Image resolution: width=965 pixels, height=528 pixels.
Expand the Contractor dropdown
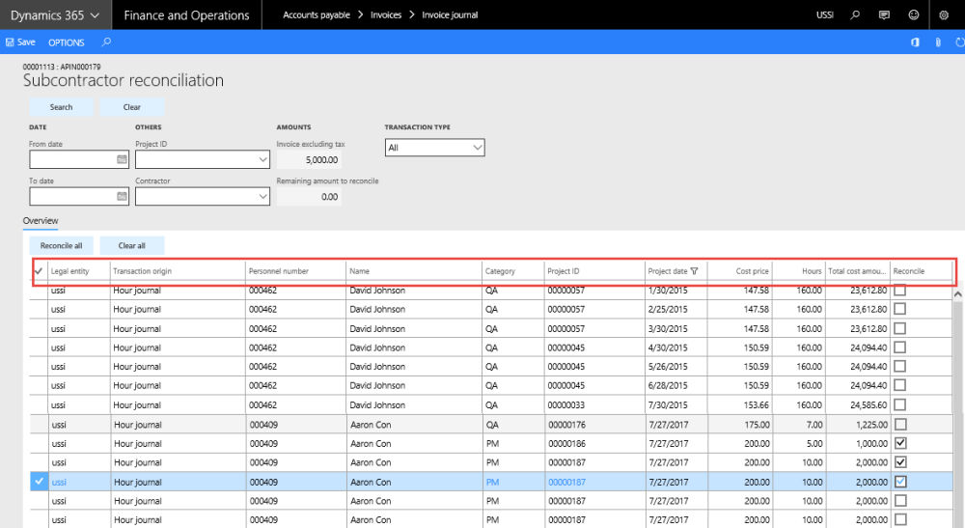pyautogui.click(x=263, y=196)
